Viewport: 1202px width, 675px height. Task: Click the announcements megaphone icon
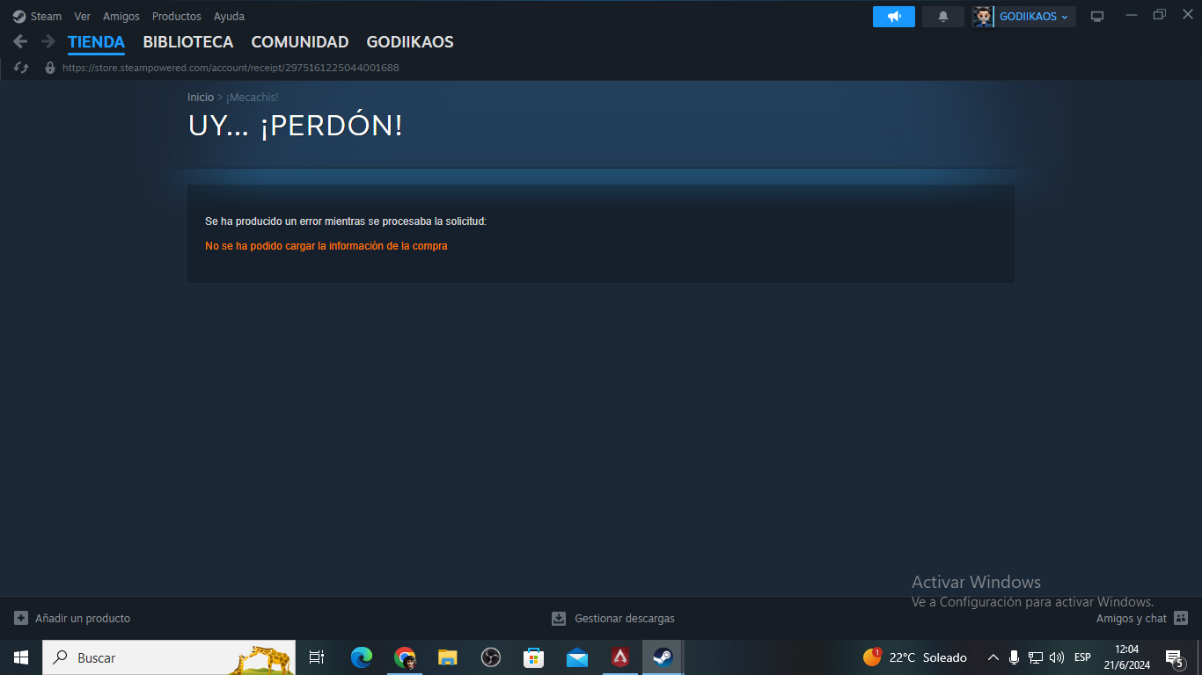(x=893, y=17)
